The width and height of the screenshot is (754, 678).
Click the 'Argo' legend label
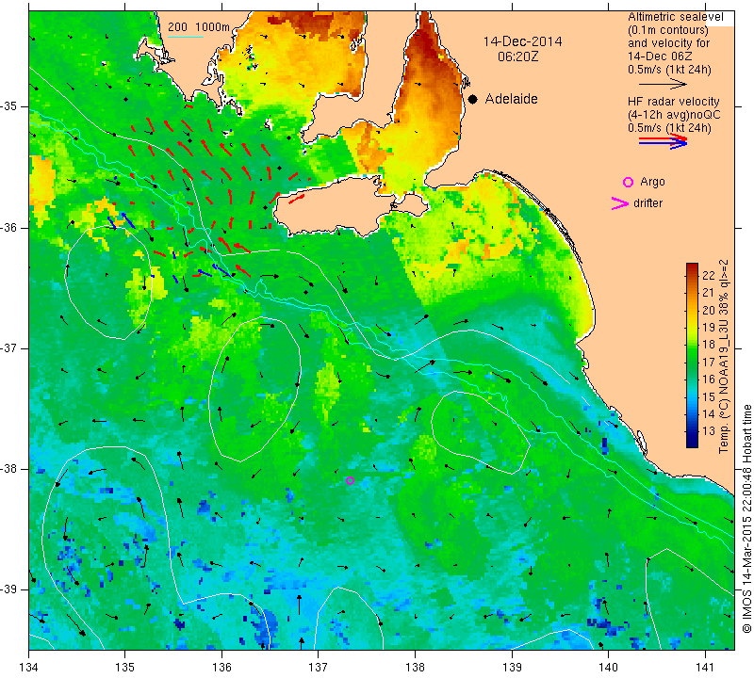[x=652, y=182]
